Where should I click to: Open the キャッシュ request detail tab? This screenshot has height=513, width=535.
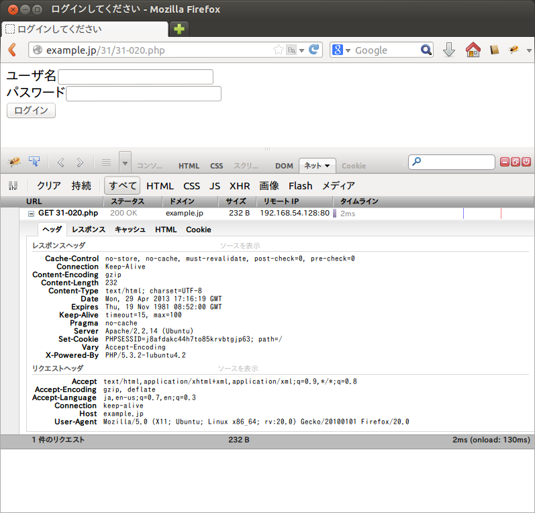click(130, 230)
